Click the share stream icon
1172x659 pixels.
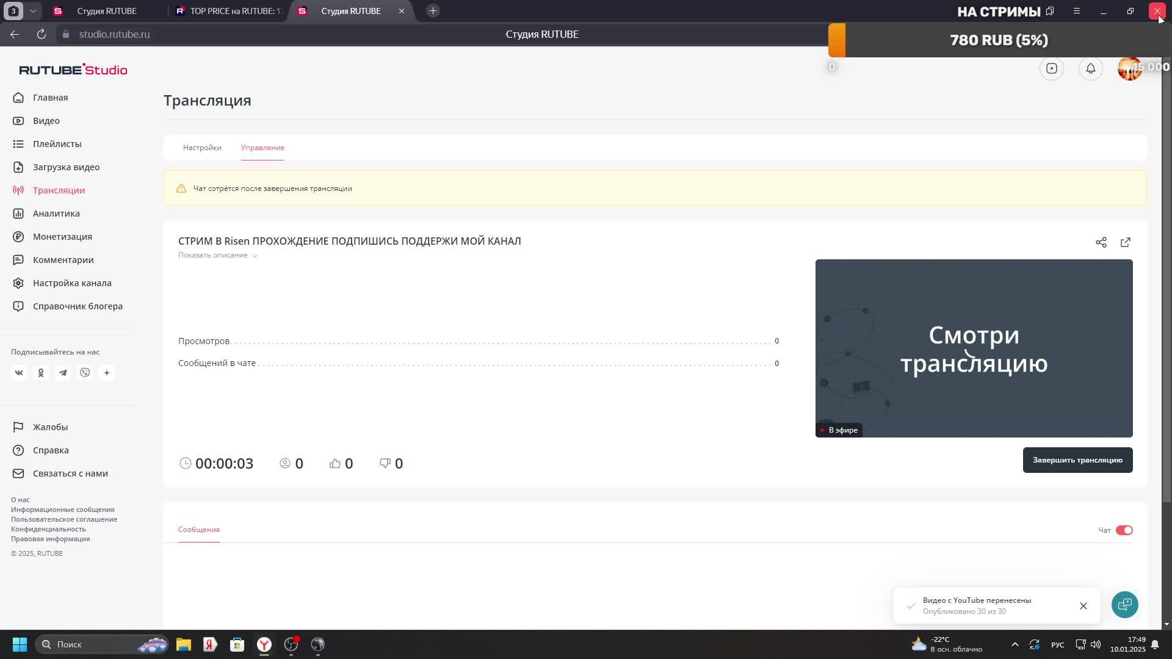[1101, 242]
